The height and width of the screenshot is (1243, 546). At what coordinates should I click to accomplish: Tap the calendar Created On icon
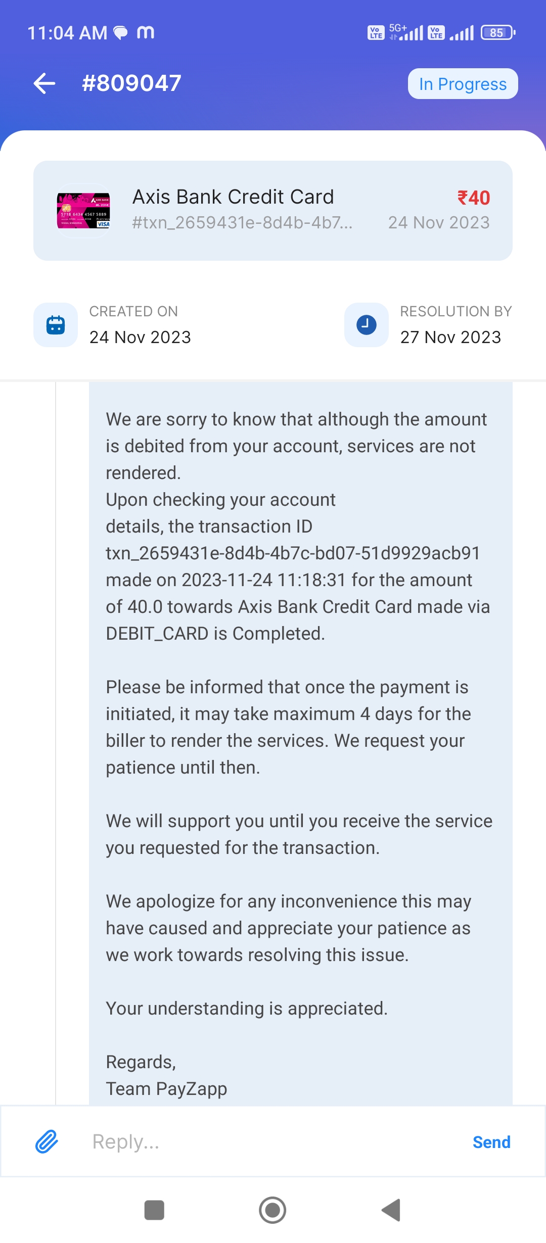(56, 325)
